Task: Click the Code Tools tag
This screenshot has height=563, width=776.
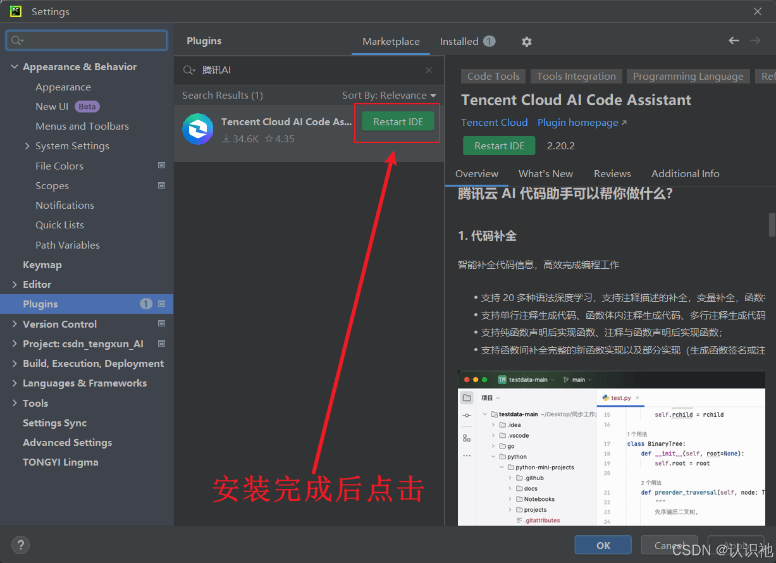Action: pos(493,76)
